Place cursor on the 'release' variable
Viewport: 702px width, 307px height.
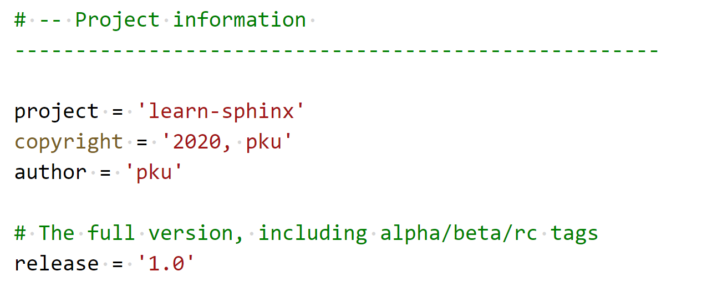(x=57, y=264)
